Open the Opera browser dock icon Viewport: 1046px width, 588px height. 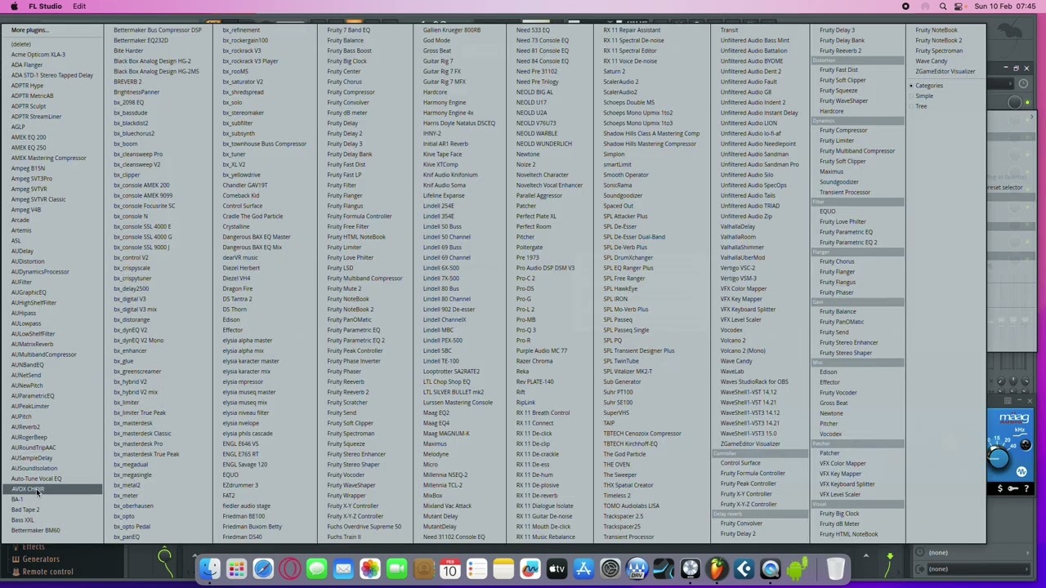pyautogui.click(x=290, y=568)
